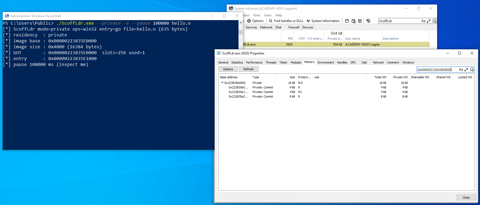Click the Close button in Properties dialog
480x205 pixels.
466,197
